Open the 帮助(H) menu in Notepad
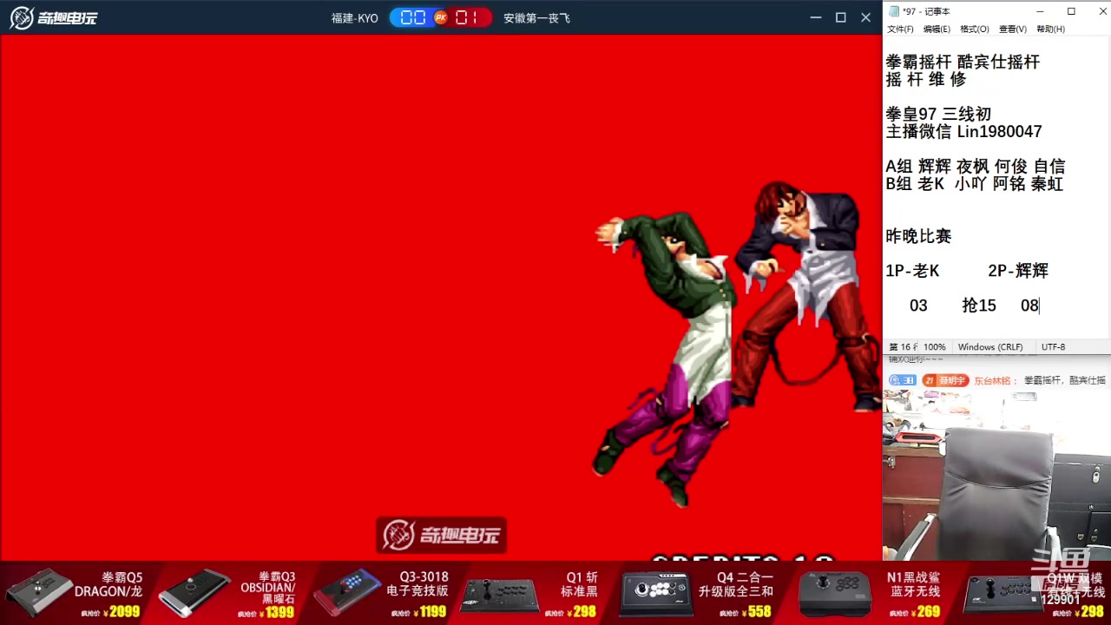Viewport: 1111px width, 625px height. 1050,29
